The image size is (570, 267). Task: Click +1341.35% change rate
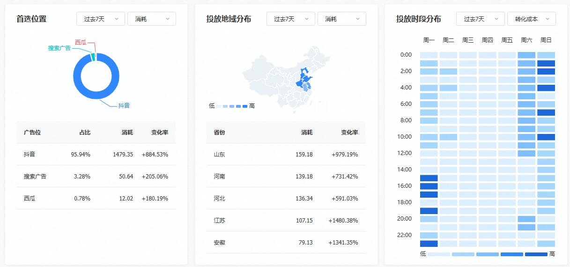pos(343,242)
